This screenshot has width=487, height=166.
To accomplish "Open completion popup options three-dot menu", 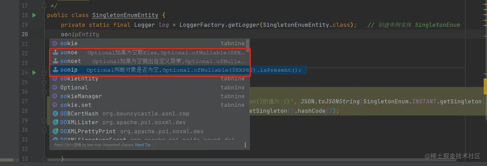I will pos(245,145).
